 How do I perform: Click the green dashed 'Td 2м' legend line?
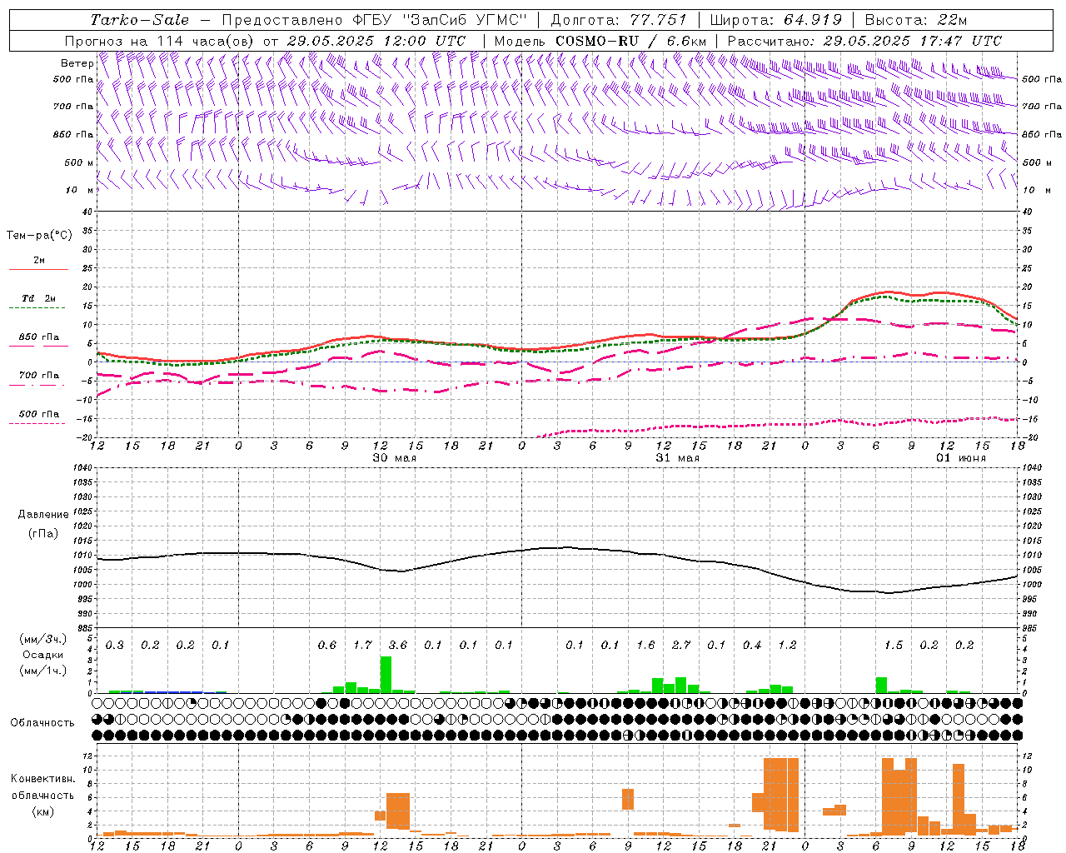(x=37, y=307)
